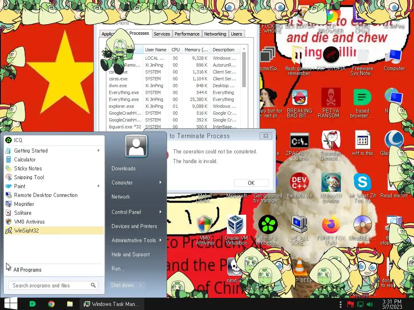The height and width of the screenshot is (310, 414).
Task: Select the explorer.exe process row
Action: coord(173,106)
